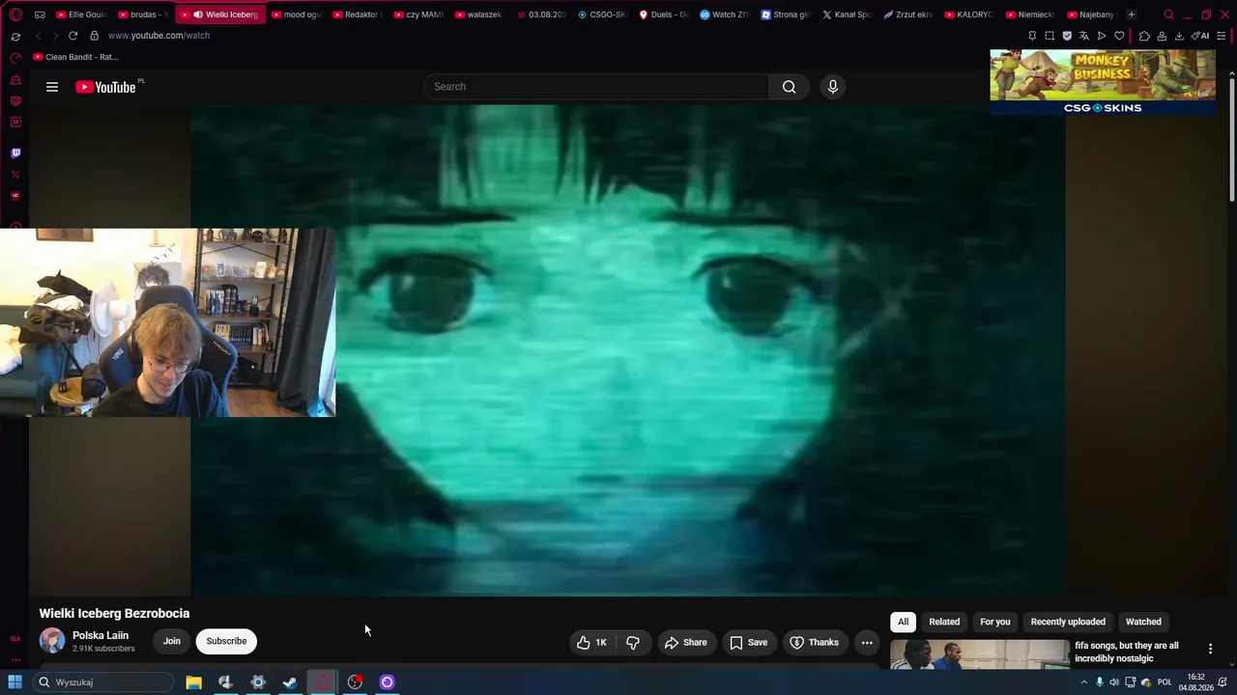Go to the YouTube home logo
The height and width of the screenshot is (695, 1237).
point(105,87)
